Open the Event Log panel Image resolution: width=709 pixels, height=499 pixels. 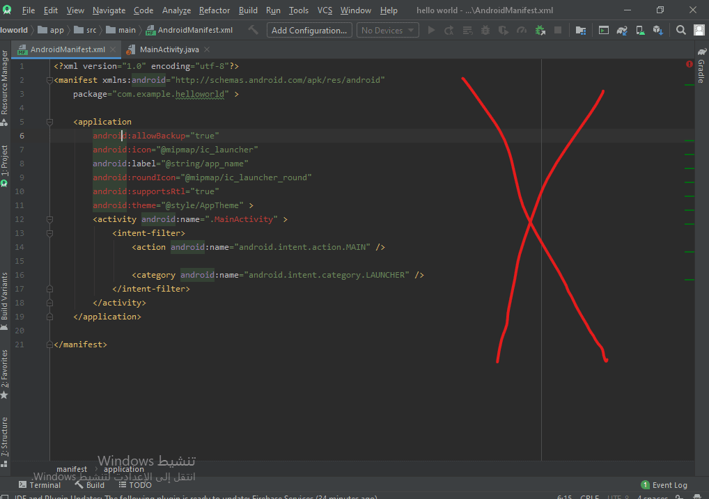coord(664,485)
